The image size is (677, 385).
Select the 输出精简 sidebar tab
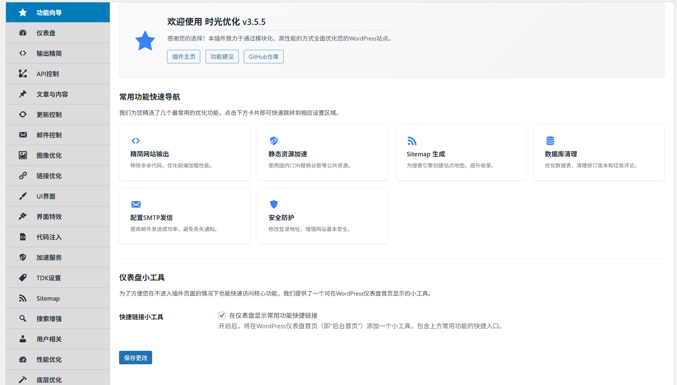58,53
